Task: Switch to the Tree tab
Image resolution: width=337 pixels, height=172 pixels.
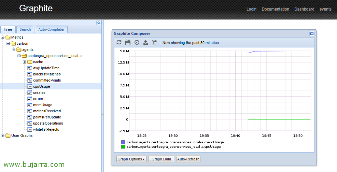Action: [8, 29]
